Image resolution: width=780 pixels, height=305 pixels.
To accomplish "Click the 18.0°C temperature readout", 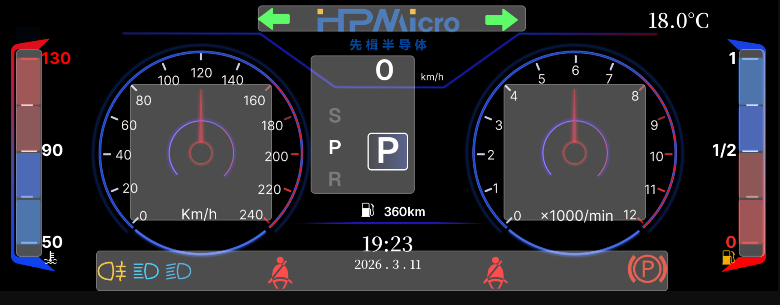I will (678, 21).
